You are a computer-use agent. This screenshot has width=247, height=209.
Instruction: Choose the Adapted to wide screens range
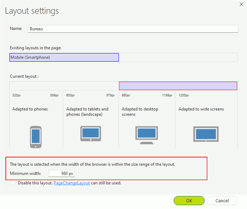pyautogui.click(x=206, y=120)
